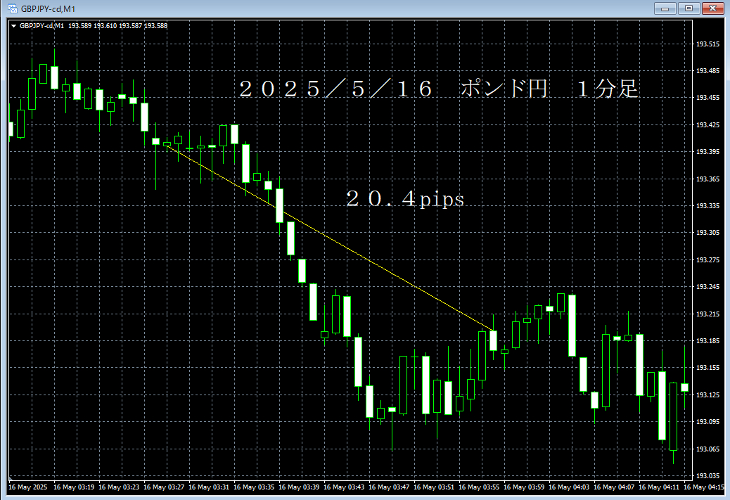This screenshot has width=730, height=500.
Task: Expand the GBPJPY-cd,M1 chart header triangle
Action: click(x=13, y=26)
